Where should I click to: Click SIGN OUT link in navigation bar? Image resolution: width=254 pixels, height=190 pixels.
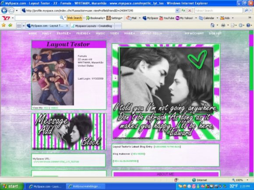(215, 34)
